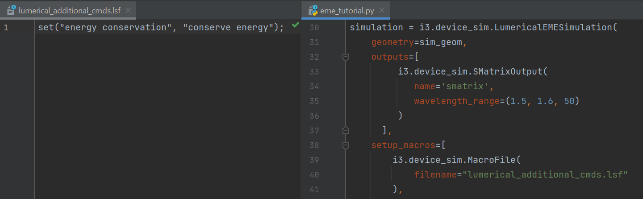Click the green inspection checkmark icon
Image resolution: width=643 pixels, height=199 pixels.
point(295,25)
